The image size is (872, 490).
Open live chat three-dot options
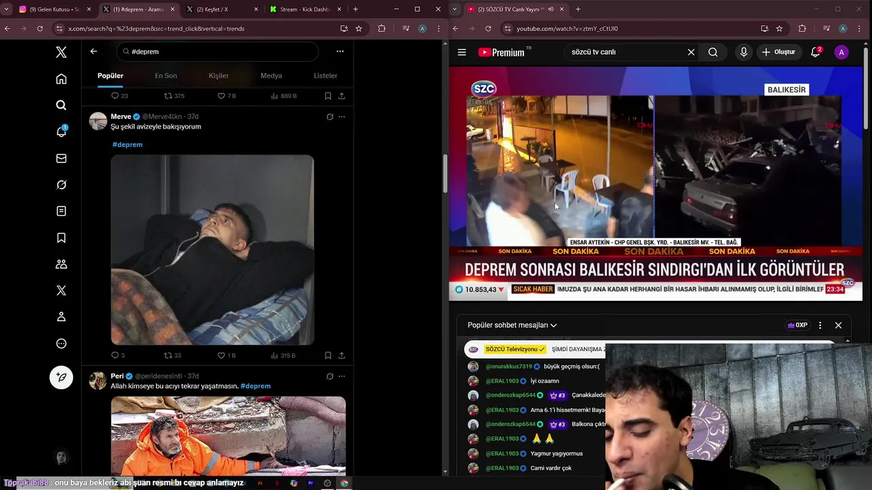820,325
